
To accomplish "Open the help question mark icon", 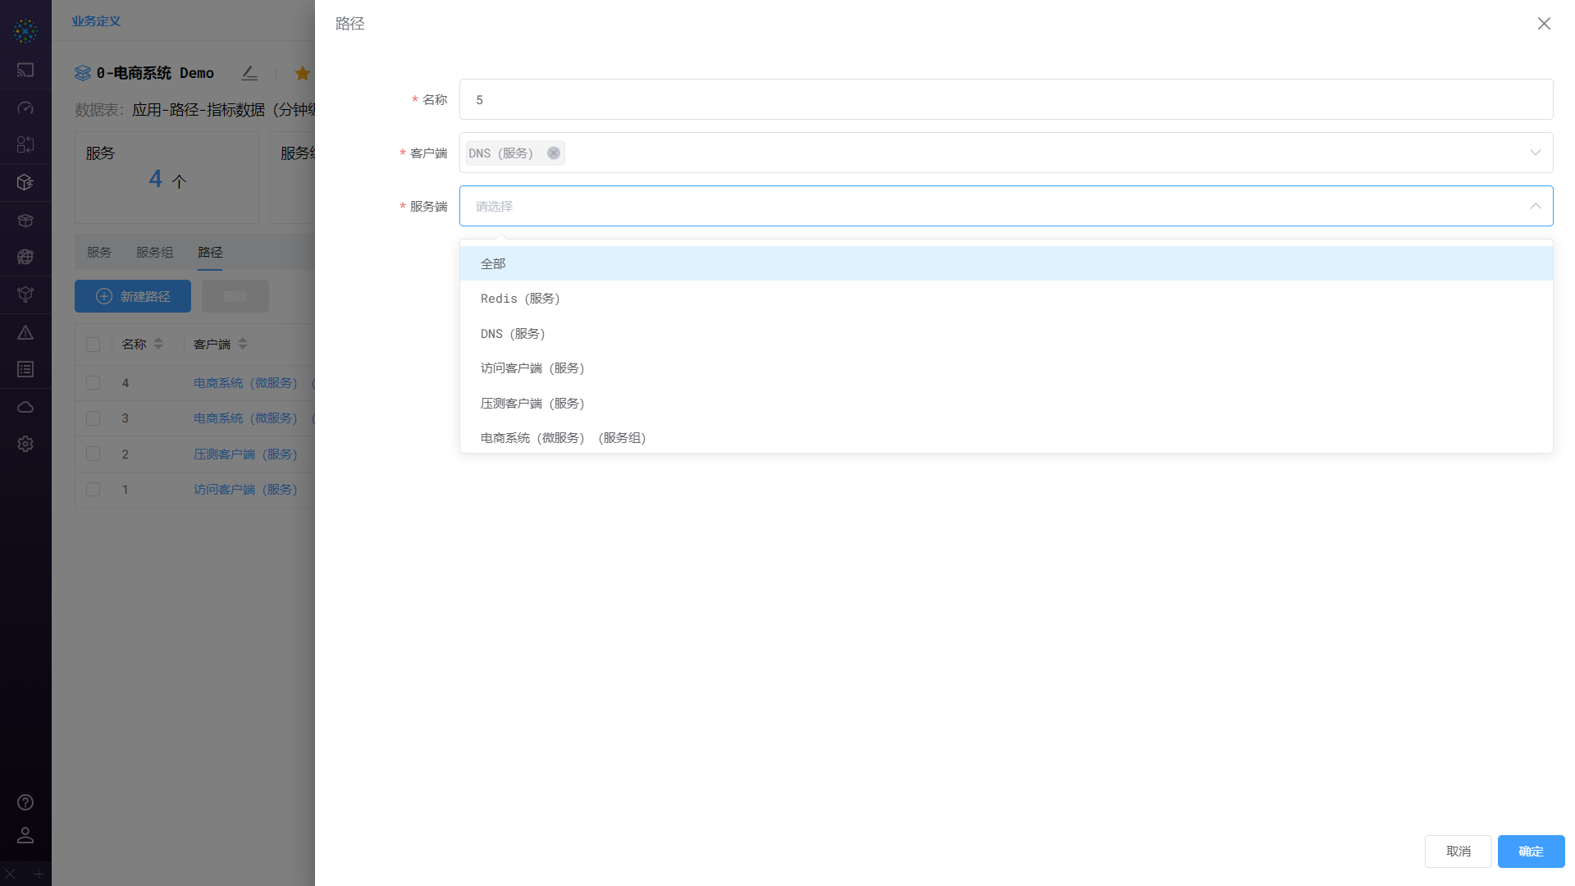I will pyautogui.click(x=25, y=802).
